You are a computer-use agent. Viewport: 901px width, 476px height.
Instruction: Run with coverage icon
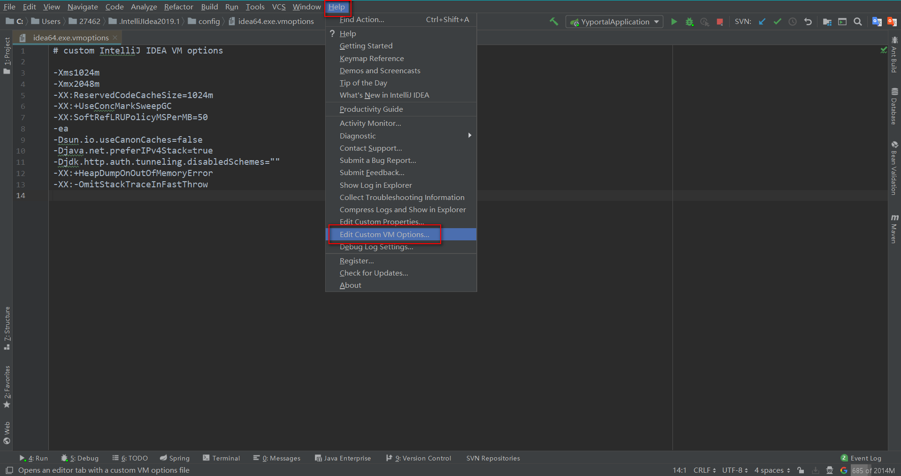click(704, 22)
